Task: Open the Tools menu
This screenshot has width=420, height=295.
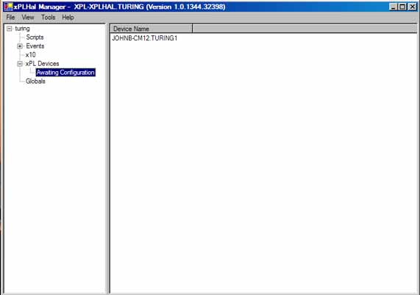Action: pyautogui.click(x=49, y=18)
